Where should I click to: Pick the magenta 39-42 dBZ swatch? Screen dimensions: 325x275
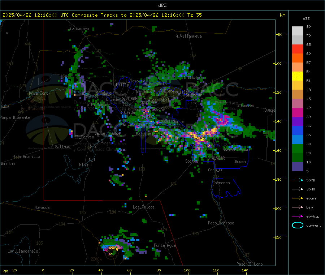pos(298,112)
